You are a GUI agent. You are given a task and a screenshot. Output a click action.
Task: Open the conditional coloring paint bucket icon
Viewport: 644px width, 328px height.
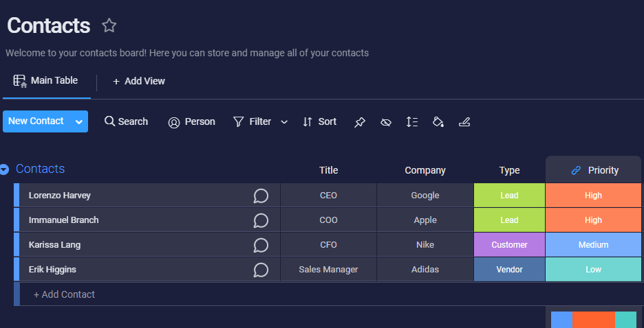pyautogui.click(x=438, y=121)
